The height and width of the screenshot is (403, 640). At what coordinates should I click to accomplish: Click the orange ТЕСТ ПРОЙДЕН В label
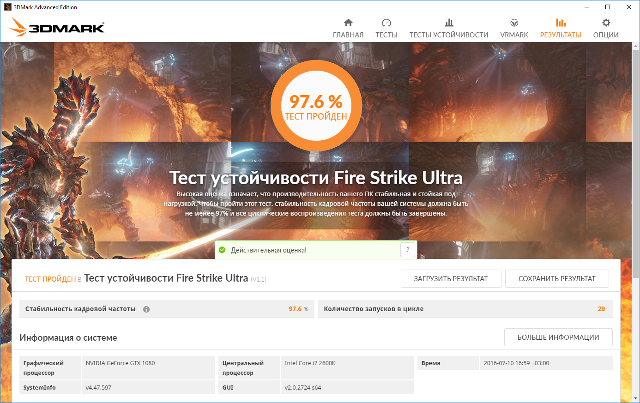click(x=53, y=279)
